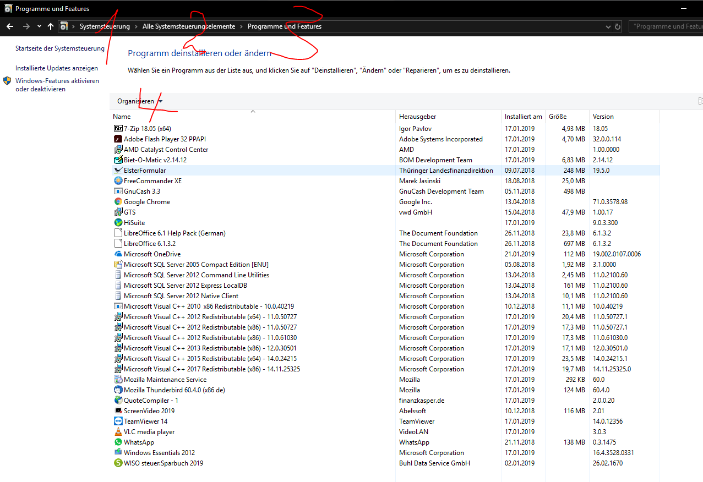Select Visual C++ 2012 Redistributable (x64) 11.0.50727

pyautogui.click(x=385, y=317)
